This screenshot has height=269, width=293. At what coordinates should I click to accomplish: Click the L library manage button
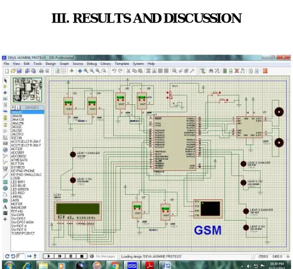tap(18, 107)
